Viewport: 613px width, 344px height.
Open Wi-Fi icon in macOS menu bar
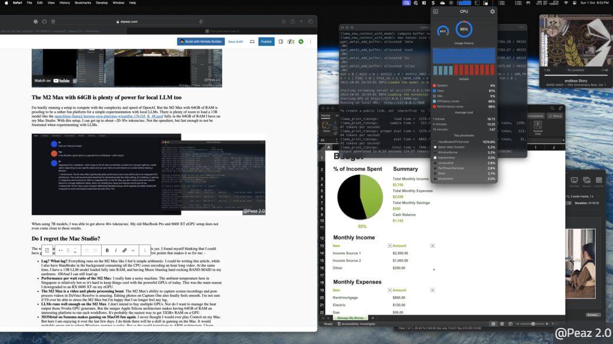point(566,3)
